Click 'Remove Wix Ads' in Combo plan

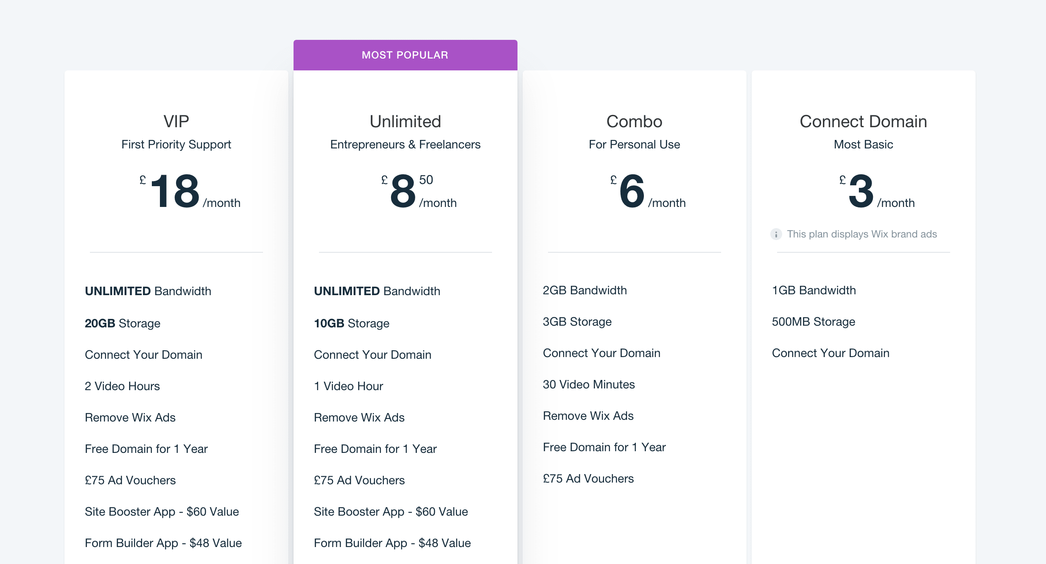(588, 416)
